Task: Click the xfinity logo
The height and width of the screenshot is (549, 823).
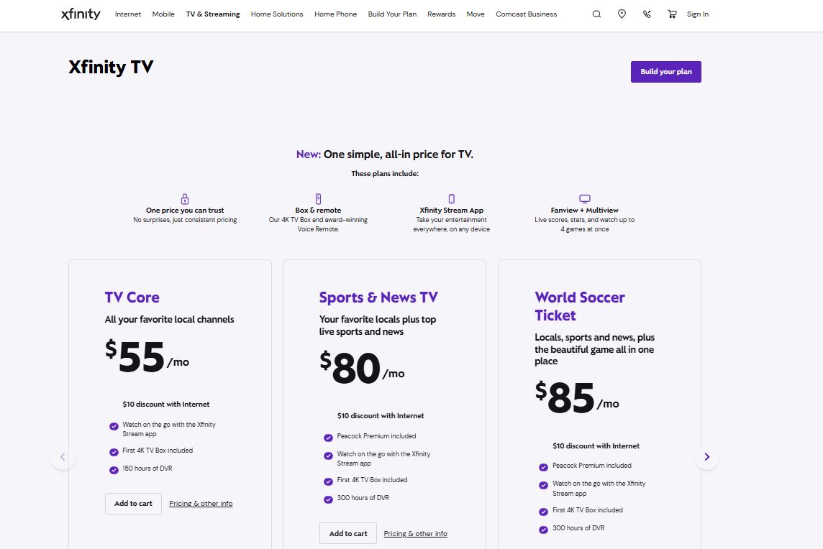Action: [x=81, y=14]
